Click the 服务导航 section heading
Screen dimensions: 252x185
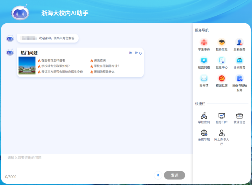coord(202,30)
